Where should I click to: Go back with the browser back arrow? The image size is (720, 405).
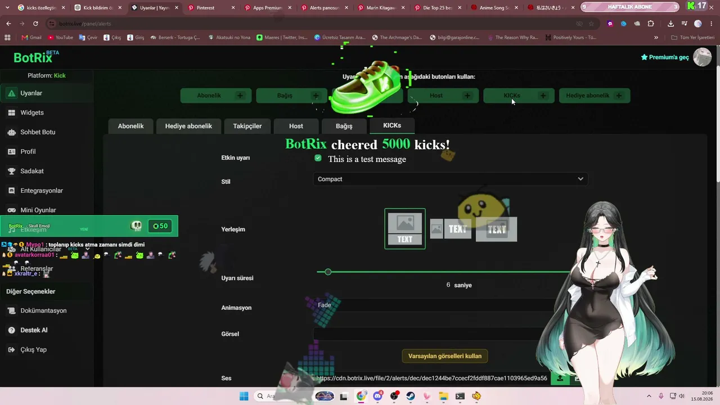click(x=8, y=24)
